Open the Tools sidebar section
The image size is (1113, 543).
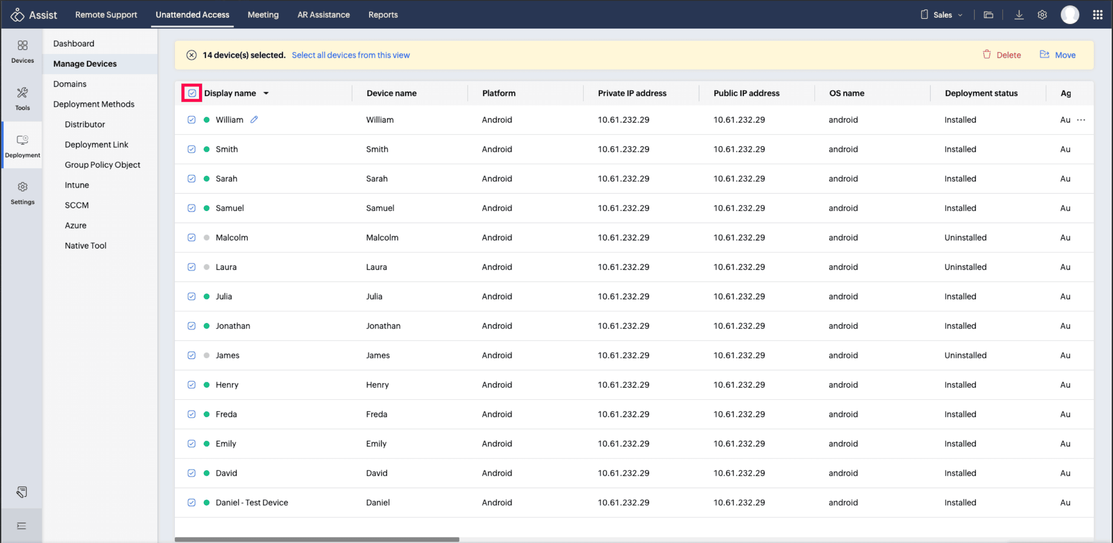[x=23, y=98]
